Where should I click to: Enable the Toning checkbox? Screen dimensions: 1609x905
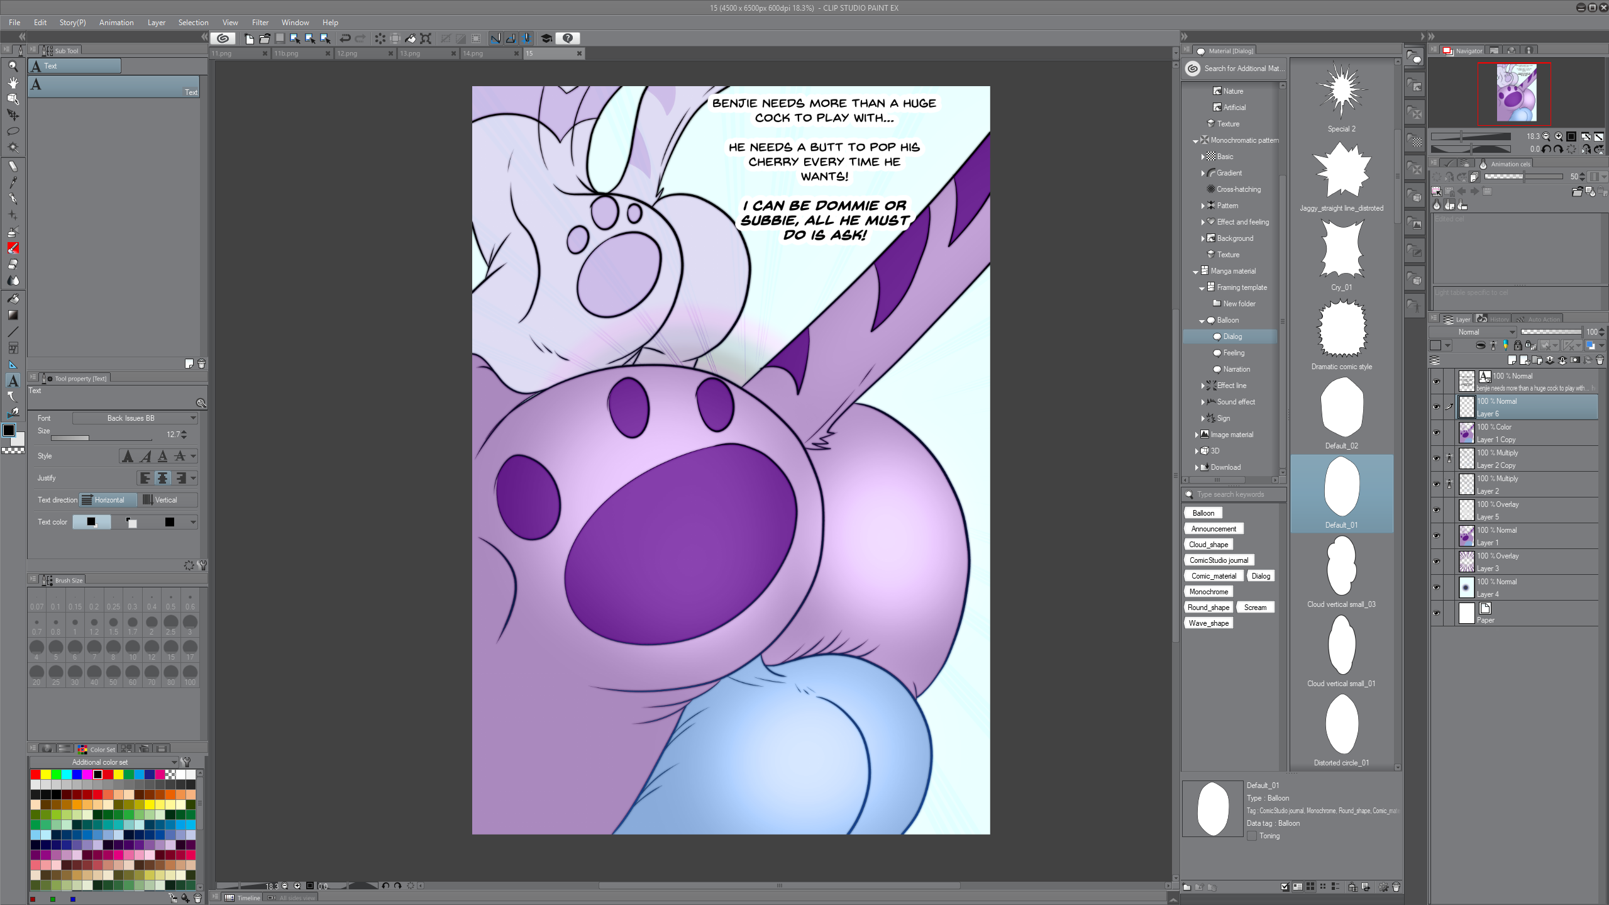1252,836
